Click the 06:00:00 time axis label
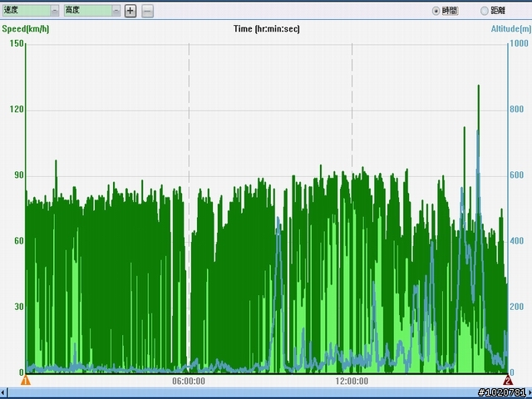Viewport: 532px width, 399px height. 189,381
